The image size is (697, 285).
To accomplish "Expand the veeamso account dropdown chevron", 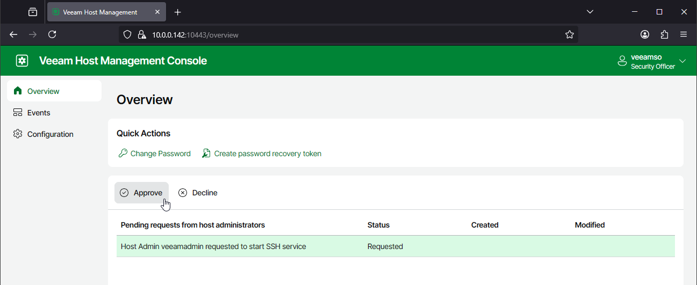I will coord(682,61).
